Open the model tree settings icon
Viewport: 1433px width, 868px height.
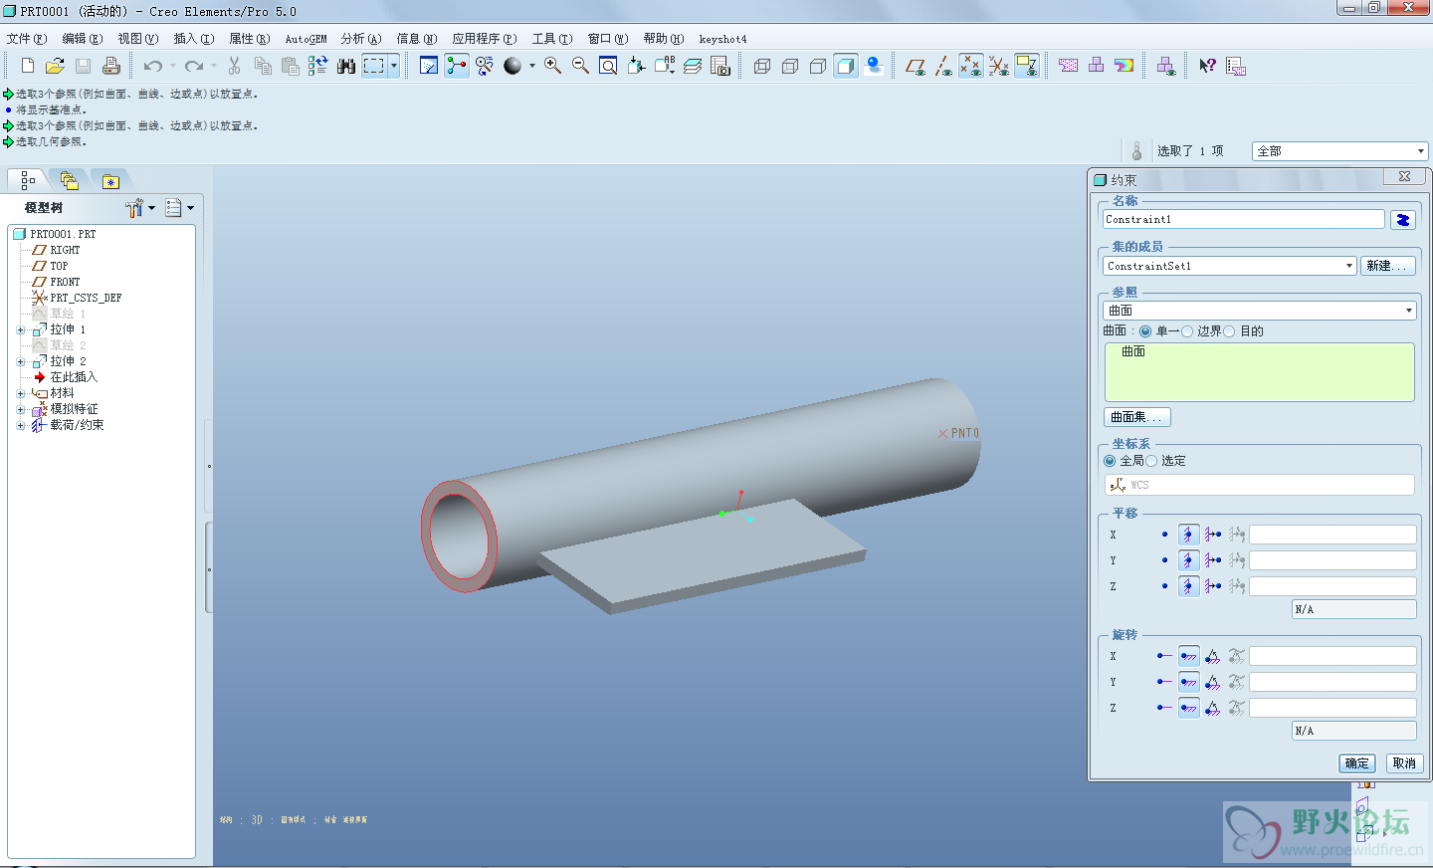[134, 208]
